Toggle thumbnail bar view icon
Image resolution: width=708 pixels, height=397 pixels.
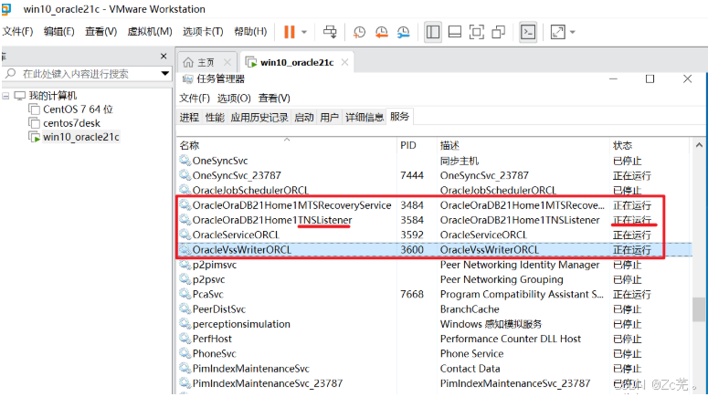(x=455, y=32)
